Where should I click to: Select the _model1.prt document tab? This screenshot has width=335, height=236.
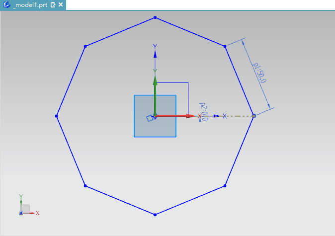click(33, 5)
